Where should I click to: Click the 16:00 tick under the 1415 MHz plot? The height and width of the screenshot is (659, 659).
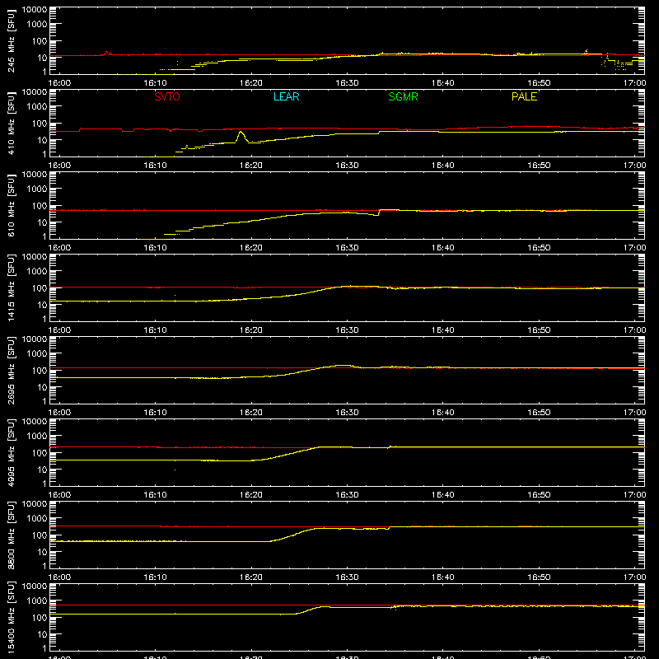click(x=59, y=330)
